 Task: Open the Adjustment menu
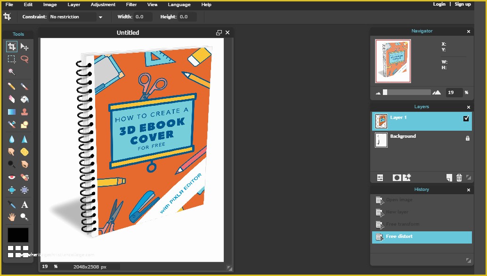pyautogui.click(x=103, y=5)
